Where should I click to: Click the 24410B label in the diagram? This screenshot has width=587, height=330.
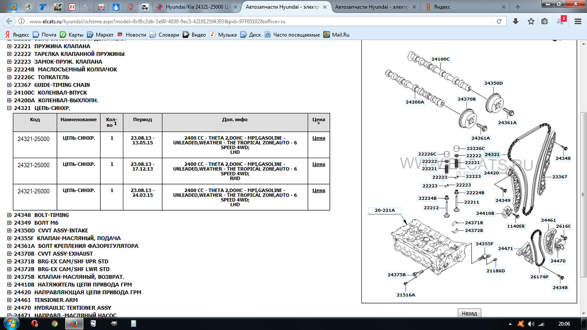pos(485,213)
